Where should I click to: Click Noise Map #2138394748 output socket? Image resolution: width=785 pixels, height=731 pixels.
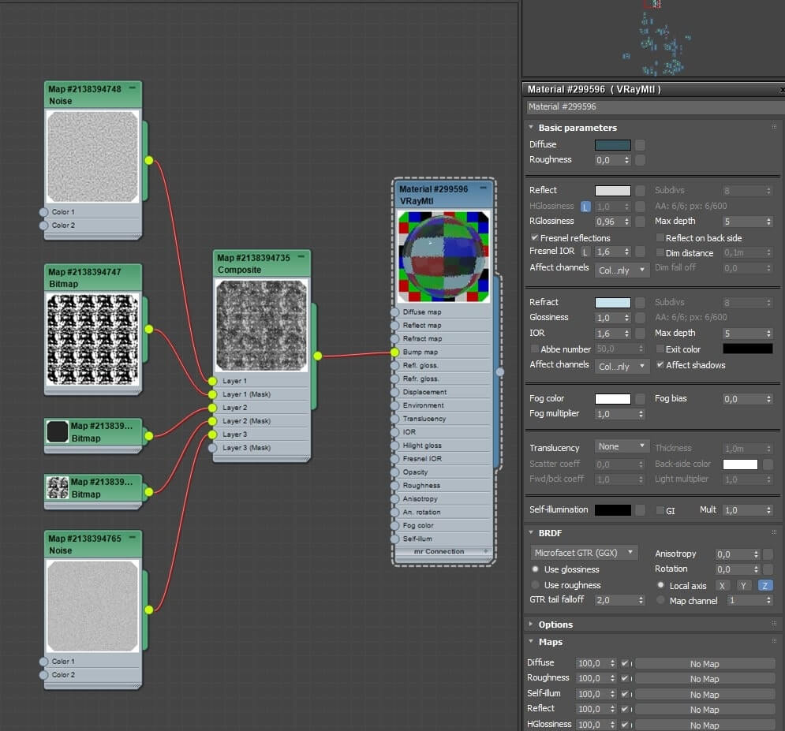pos(148,161)
